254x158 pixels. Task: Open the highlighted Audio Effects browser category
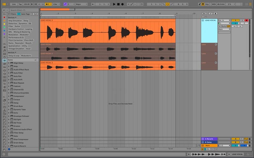click(x=4, y=60)
